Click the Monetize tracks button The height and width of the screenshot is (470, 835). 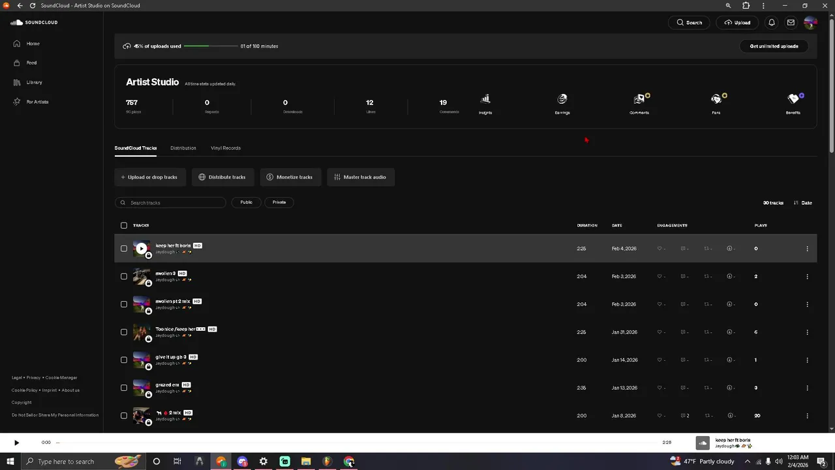tap(290, 177)
